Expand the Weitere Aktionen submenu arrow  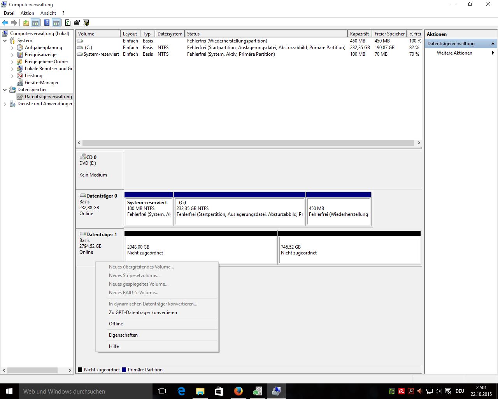point(493,53)
